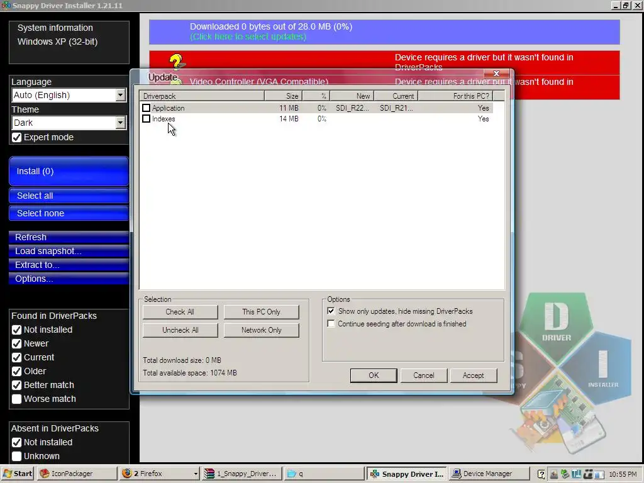The width and height of the screenshot is (644, 483).
Task: Click the System information panel
Action: [69, 42]
